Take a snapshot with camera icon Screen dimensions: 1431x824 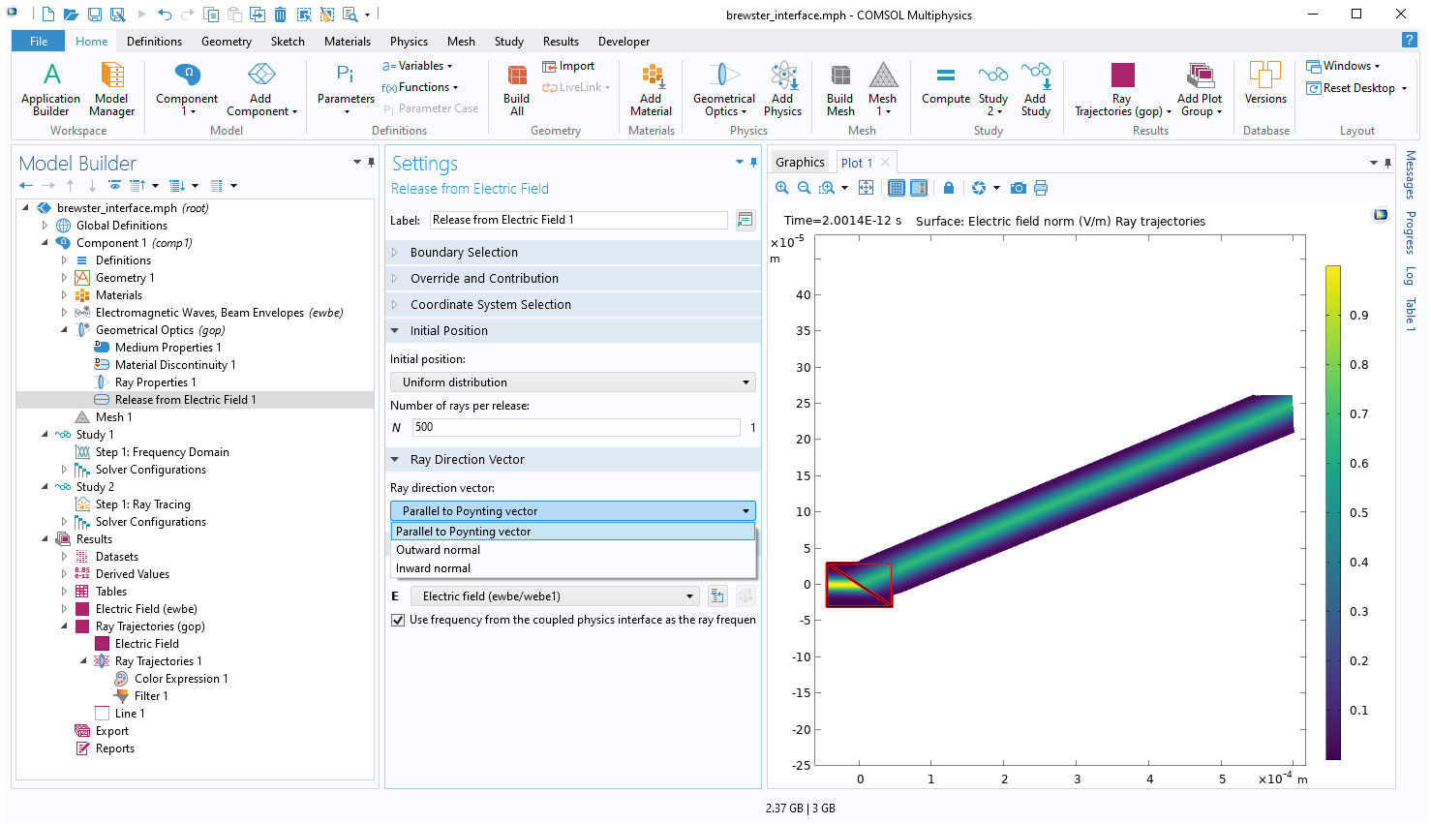point(1018,188)
